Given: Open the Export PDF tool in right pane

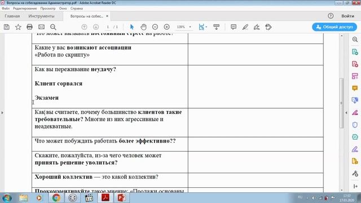Looking at the screenshot, I should [x=355, y=52].
